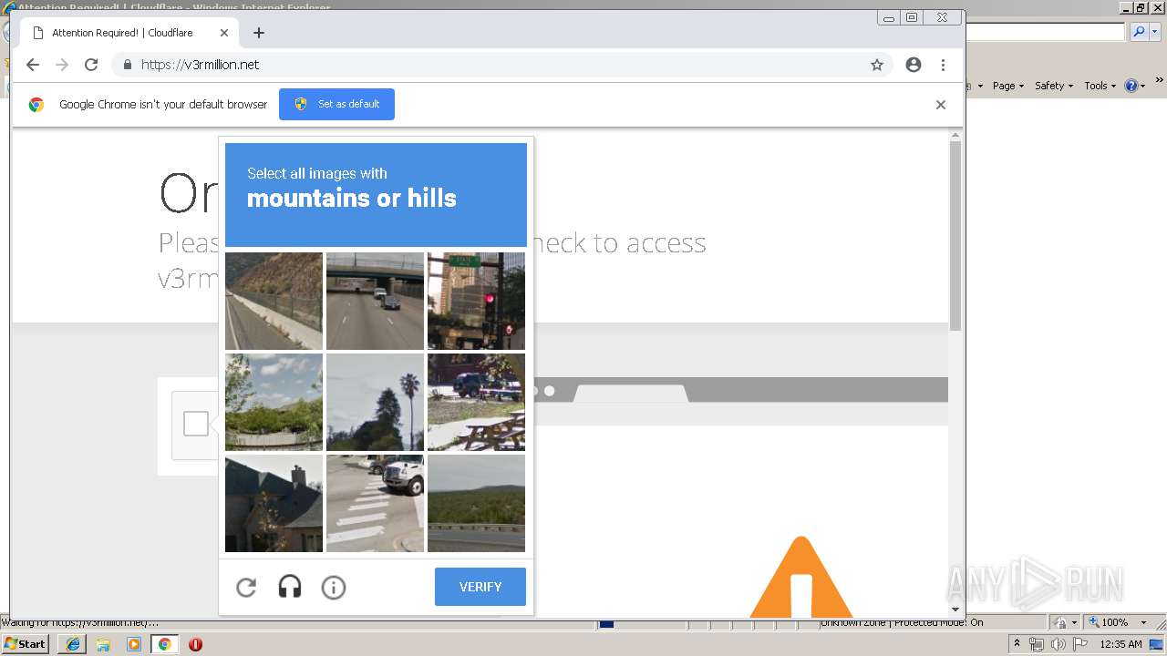Viewport: 1167px width, 656px height.
Task: Click the Chrome scrollbar up arrow
Action: pyautogui.click(x=955, y=135)
